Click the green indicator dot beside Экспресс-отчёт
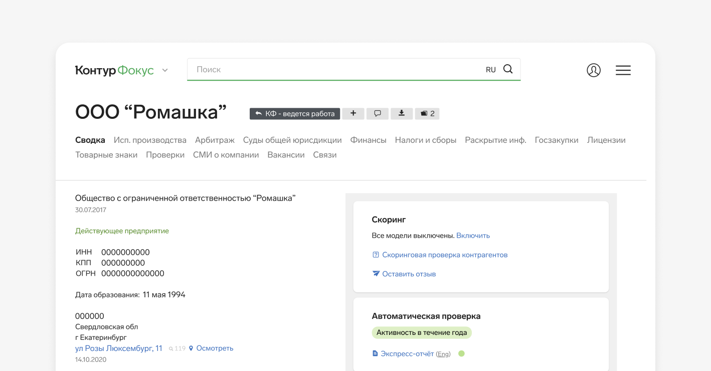711x371 pixels. click(x=461, y=353)
